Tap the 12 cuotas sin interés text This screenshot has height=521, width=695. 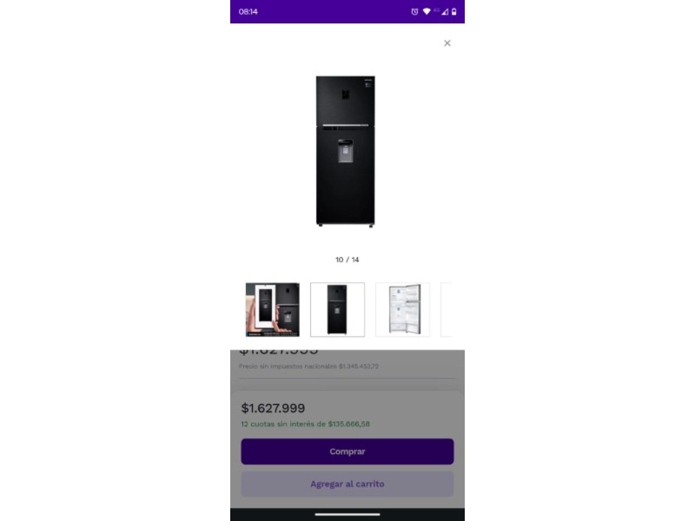click(305, 424)
